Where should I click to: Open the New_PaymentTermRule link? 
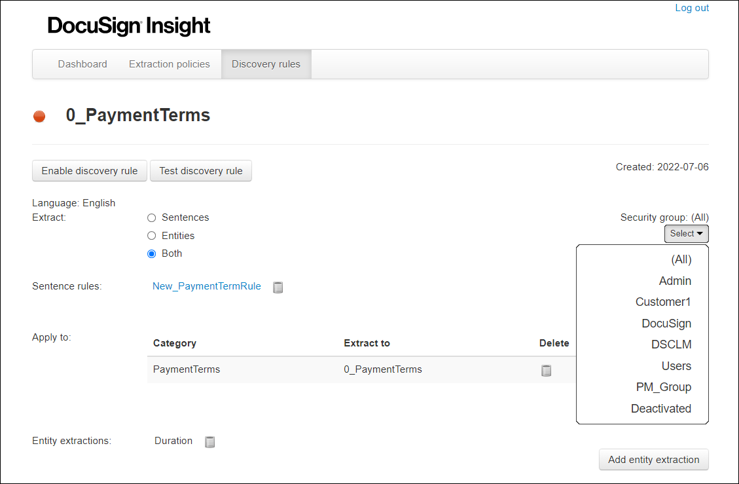[x=207, y=286]
